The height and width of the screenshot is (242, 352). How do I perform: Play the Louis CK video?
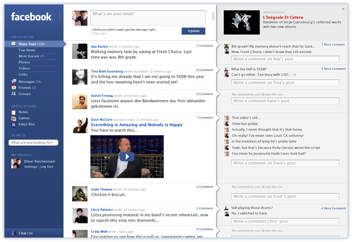127,156
